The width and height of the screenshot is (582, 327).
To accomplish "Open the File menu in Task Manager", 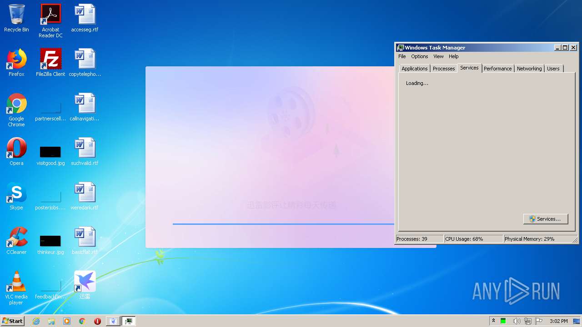I will click(402, 56).
